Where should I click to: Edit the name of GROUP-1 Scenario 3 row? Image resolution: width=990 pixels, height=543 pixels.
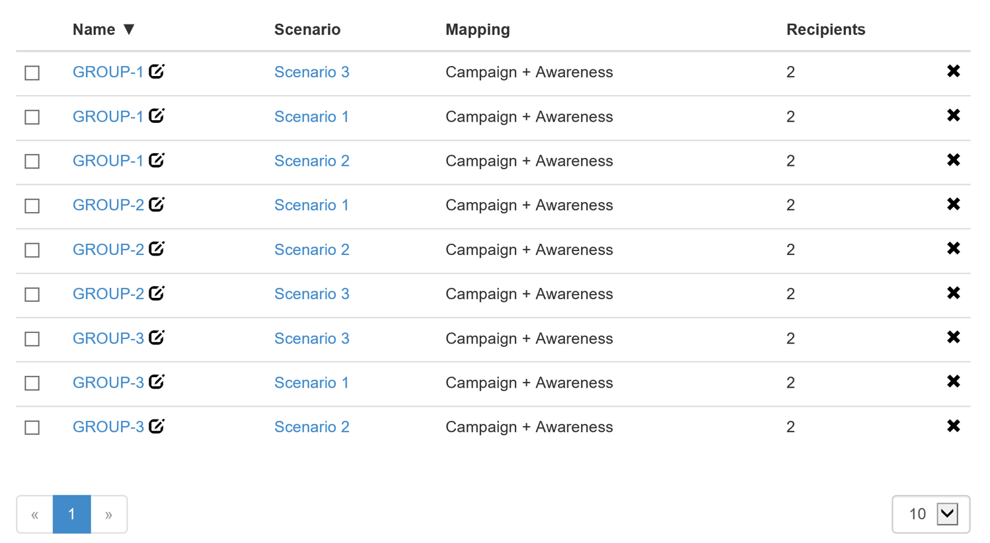click(157, 71)
